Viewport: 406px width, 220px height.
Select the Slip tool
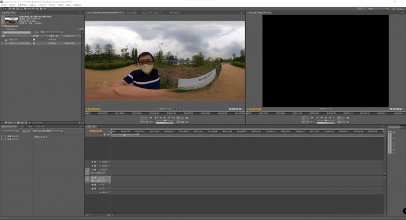click(x=29, y=9)
